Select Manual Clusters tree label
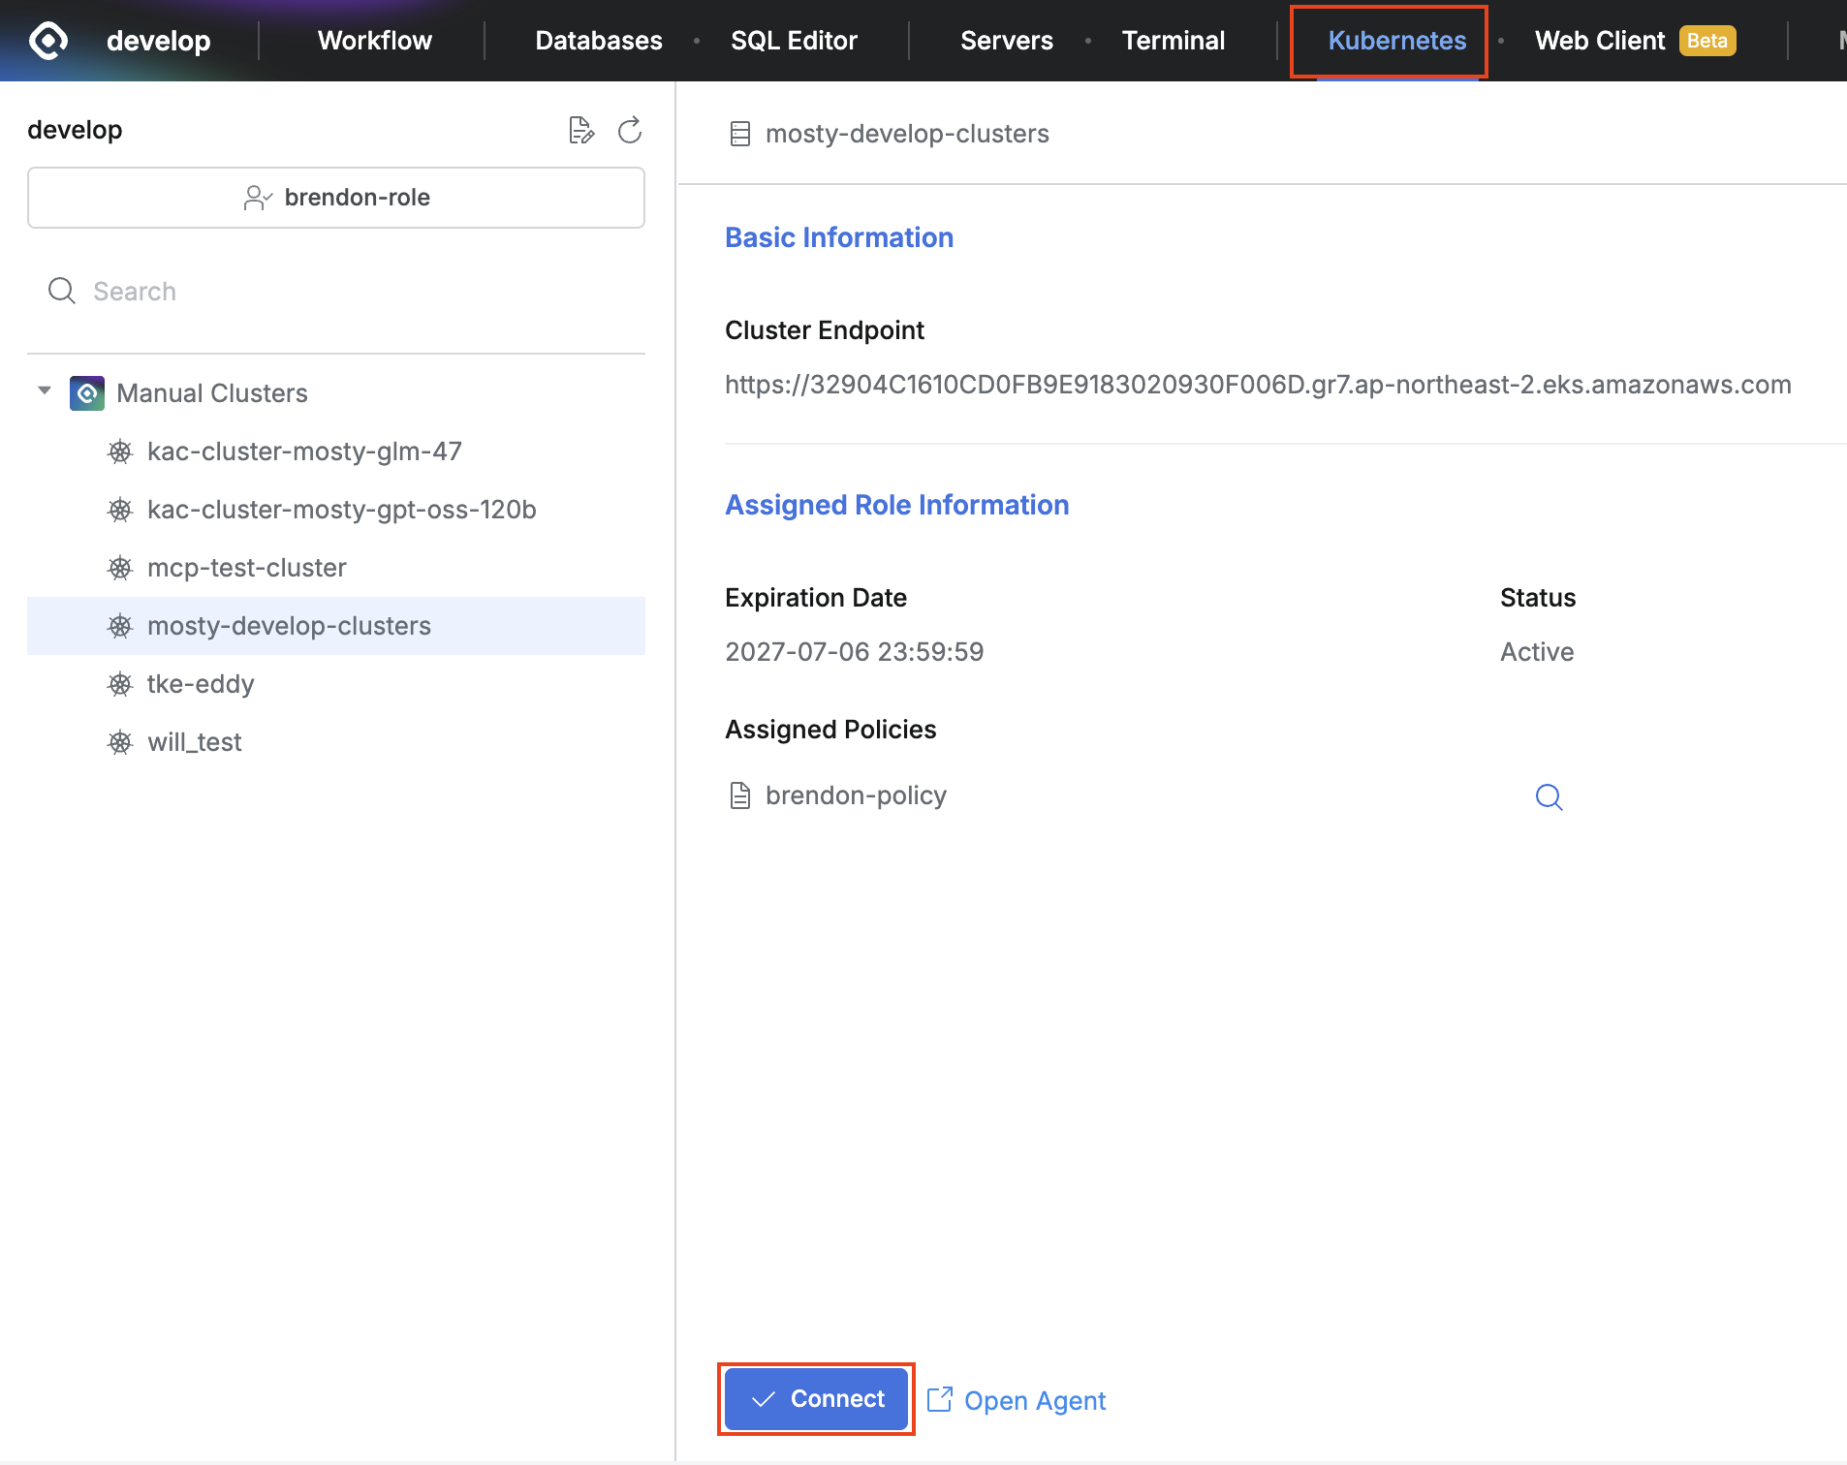The width and height of the screenshot is (1847, 1465). [212, 393]
